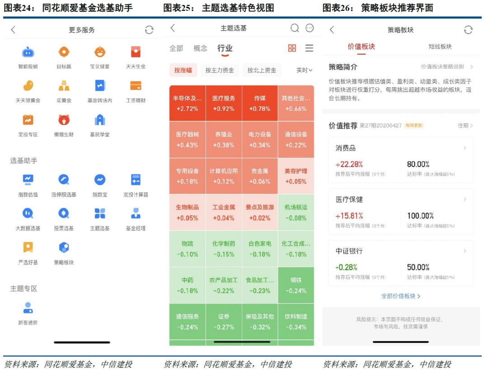
Task: Open the 实时 time dropdown
Action: click(304, 70)
